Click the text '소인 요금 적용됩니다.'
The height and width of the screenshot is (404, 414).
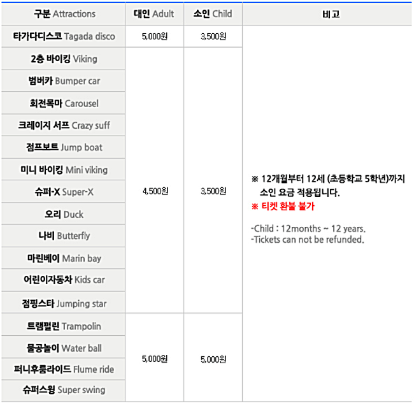click(300, 192)
